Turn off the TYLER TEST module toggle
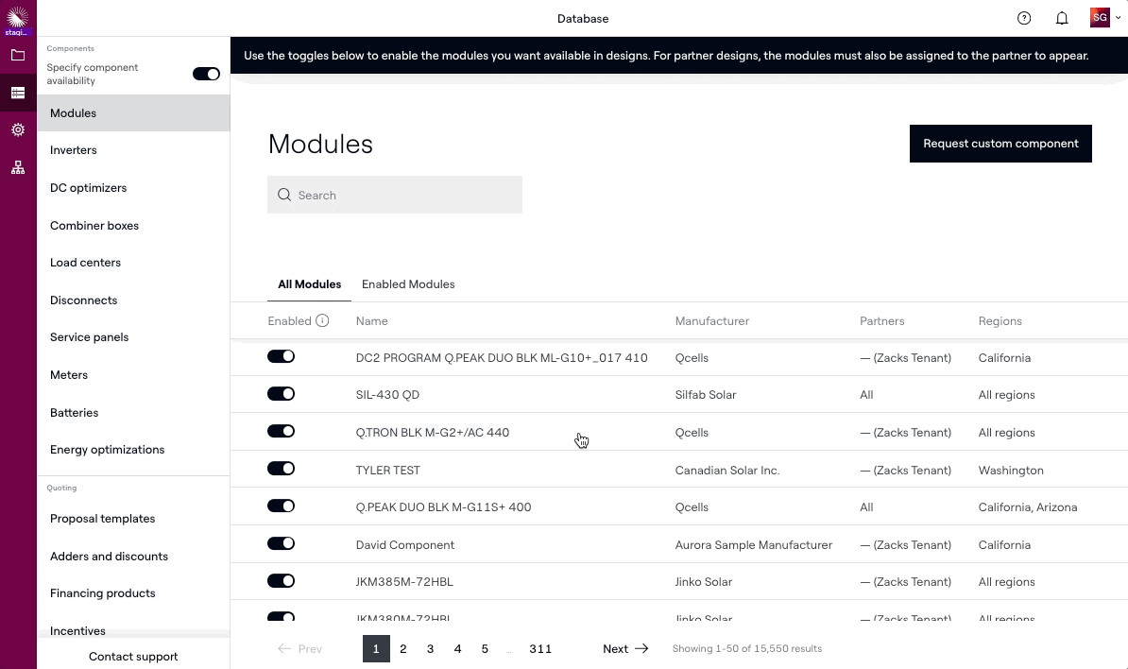This screenshot has height=669, width=1128. pyautogui.click(x=281, y=469)
